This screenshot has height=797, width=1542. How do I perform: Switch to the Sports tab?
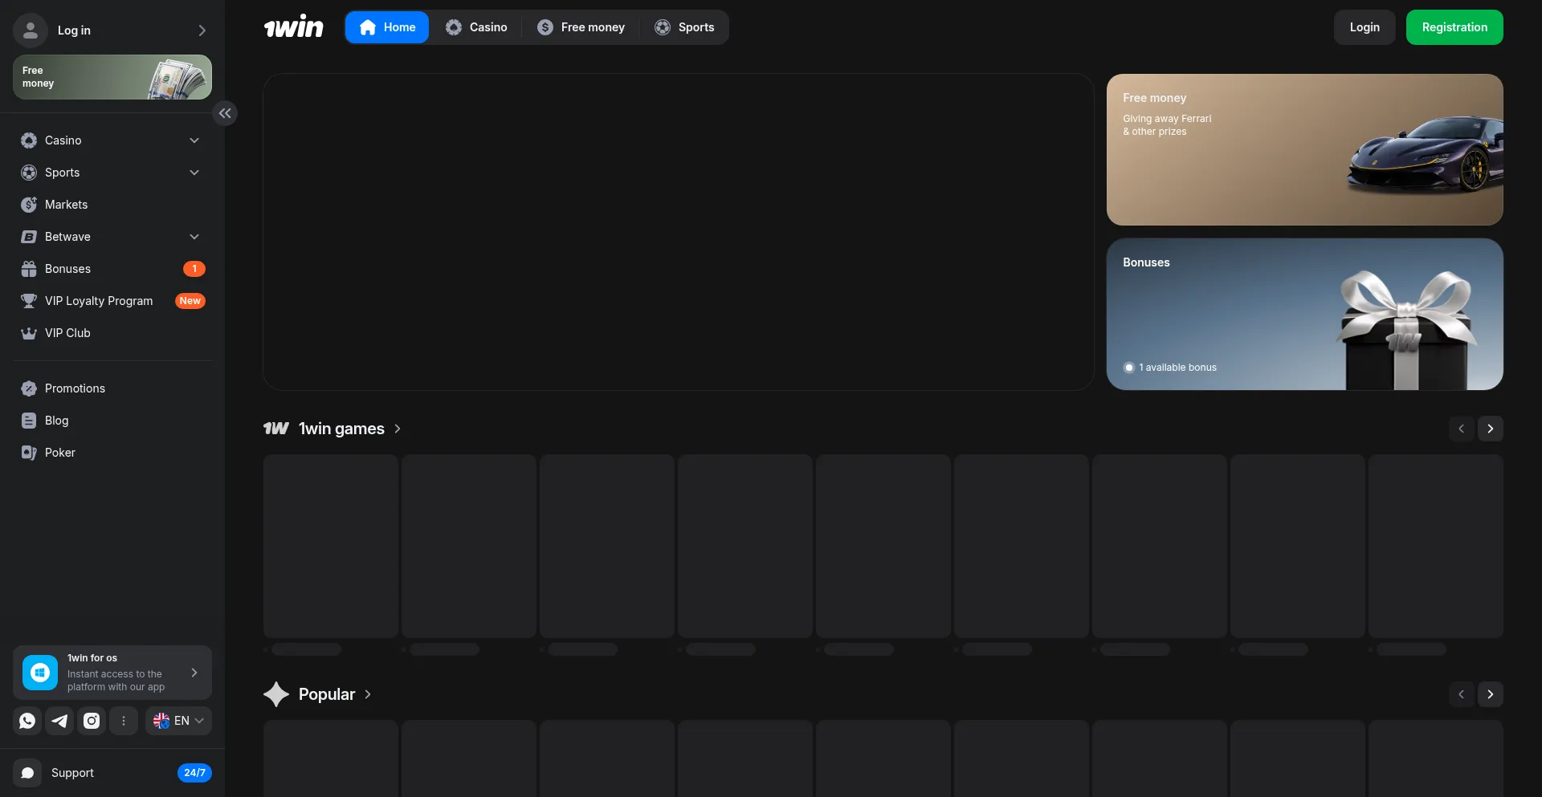pos(684,27)
